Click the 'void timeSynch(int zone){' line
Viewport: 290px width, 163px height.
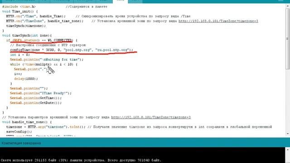click(x=27, y=35)
